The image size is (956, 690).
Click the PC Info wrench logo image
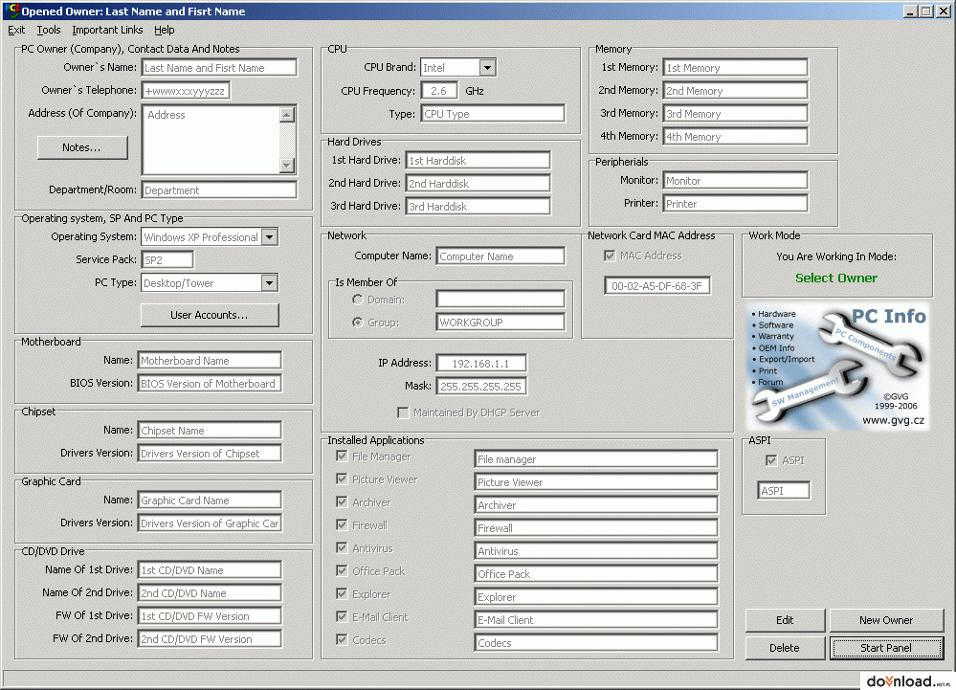point(837,367)
